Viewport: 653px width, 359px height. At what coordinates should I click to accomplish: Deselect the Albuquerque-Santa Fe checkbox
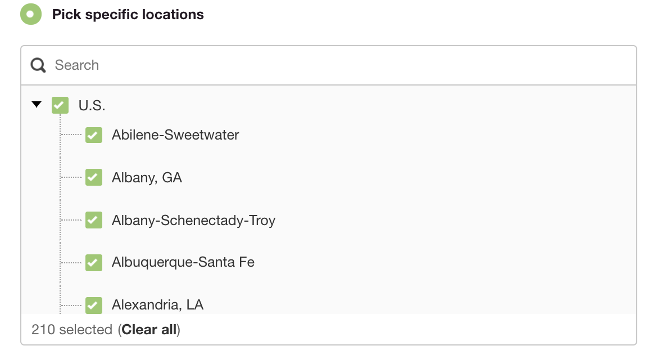point(93,262)
